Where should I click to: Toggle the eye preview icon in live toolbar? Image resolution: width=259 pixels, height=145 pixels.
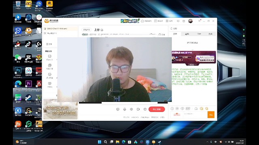pos(131,109)
